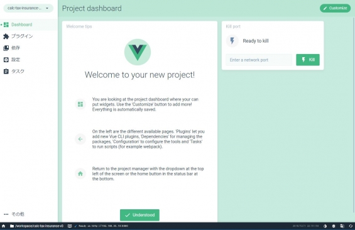The width and height of the screenshot is (355, 230).
Task: Click the Dependencies book icon
Action: click(x=6, y=48)
